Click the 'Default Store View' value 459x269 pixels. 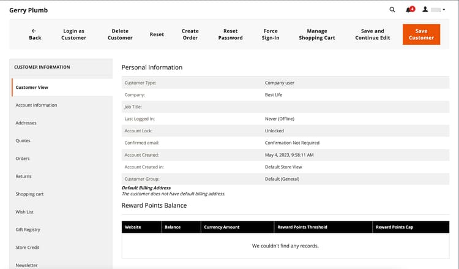coord(283,167)
